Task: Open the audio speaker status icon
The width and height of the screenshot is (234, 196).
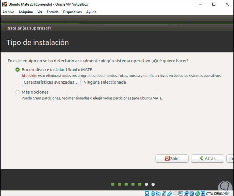Action: [x=158, y=193]
